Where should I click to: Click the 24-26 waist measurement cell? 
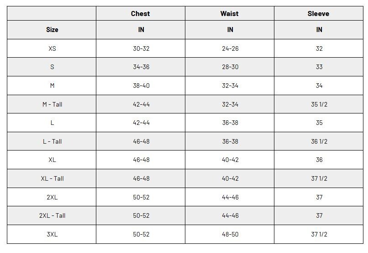(230, 48)
